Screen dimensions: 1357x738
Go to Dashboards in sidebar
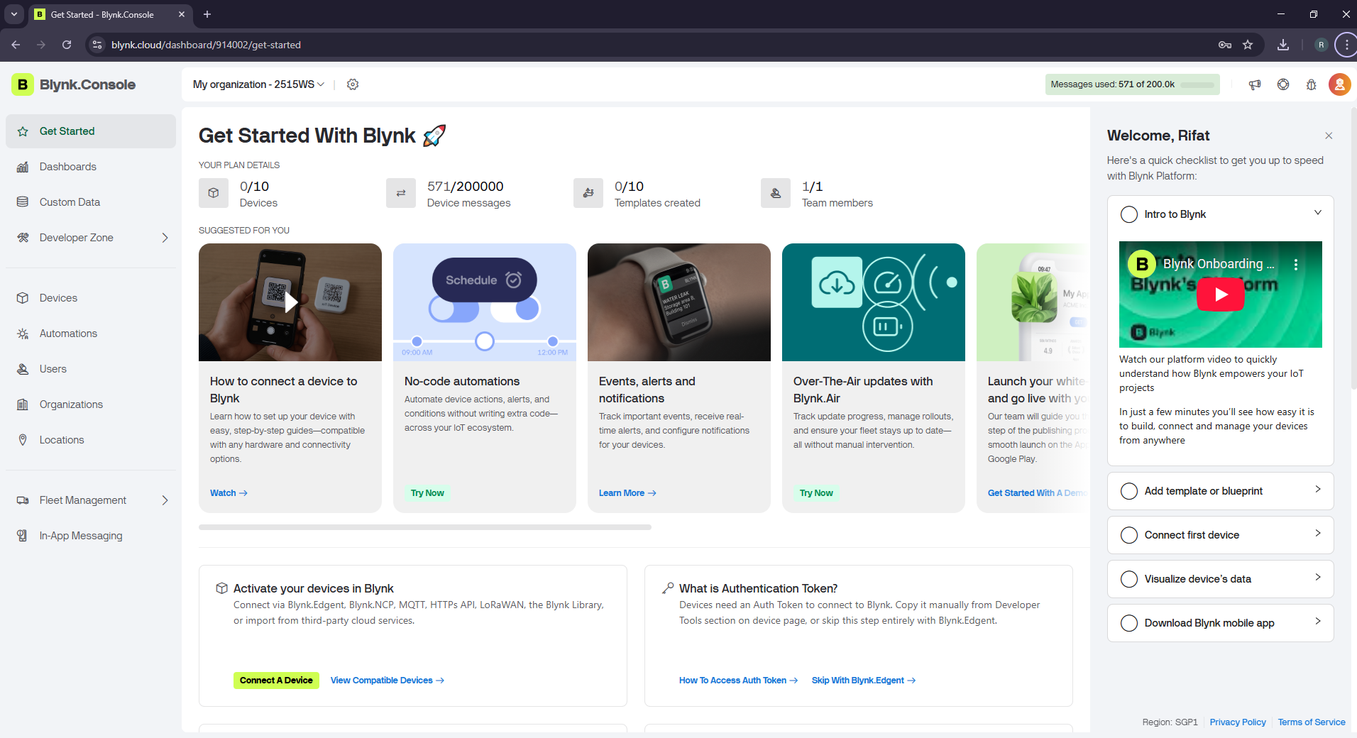click(68, 167)
